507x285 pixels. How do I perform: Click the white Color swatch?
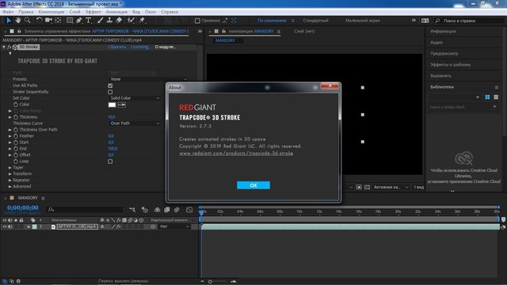click(x=112, y=104)
